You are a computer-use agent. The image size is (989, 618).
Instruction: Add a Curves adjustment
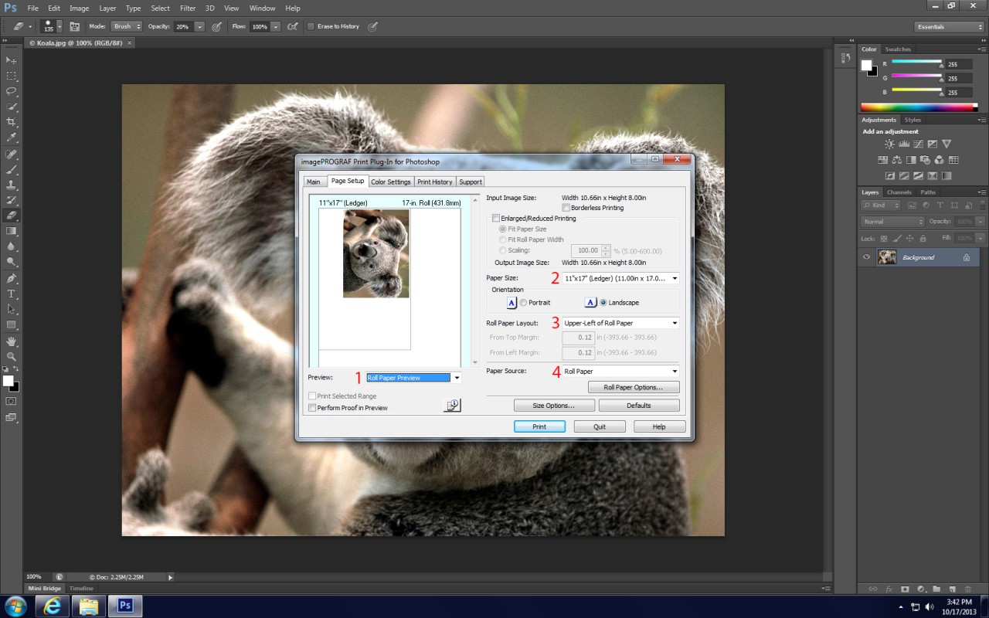point(918,144)
